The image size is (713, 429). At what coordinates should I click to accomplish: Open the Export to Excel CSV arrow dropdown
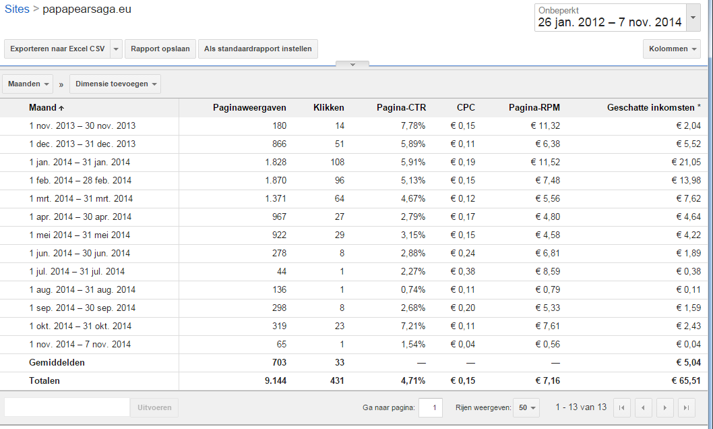point(117,49)
